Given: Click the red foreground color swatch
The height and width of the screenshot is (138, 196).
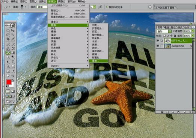Looking at the screenshot, I should point(9,82).
